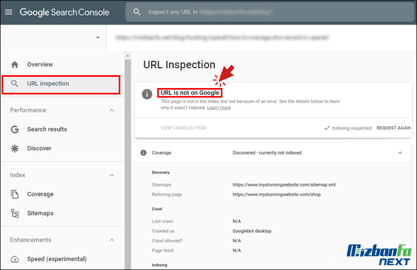
Task: Click the search magnifier icon in top bar
Action: click(x=137, y=12)
